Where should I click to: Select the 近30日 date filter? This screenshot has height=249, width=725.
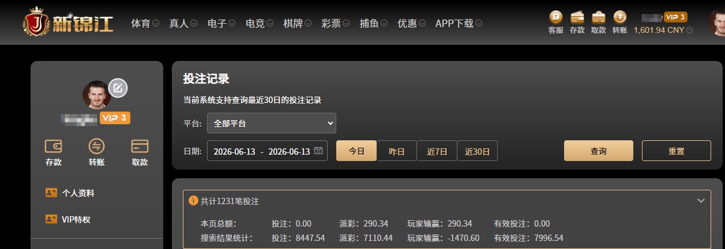[x=478, y=151]
